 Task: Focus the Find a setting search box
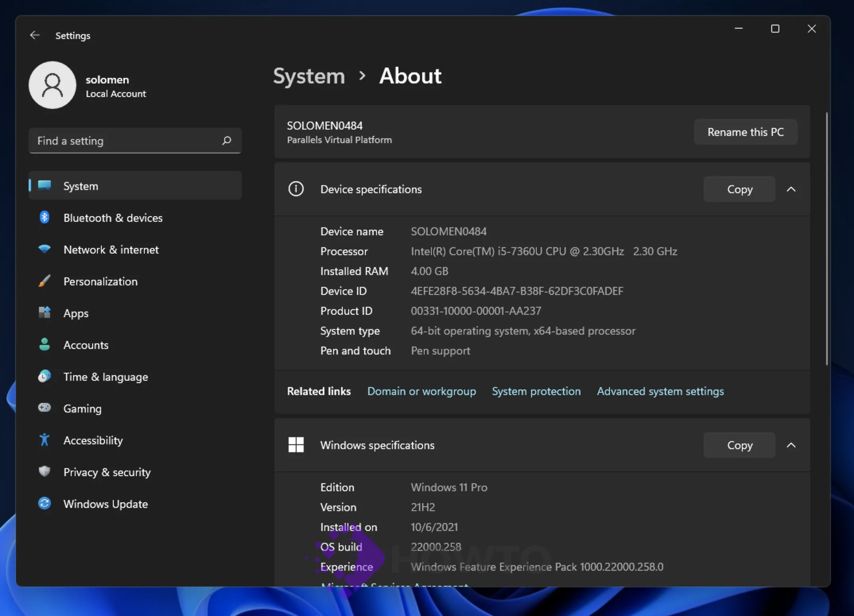[x=135, y=141]
